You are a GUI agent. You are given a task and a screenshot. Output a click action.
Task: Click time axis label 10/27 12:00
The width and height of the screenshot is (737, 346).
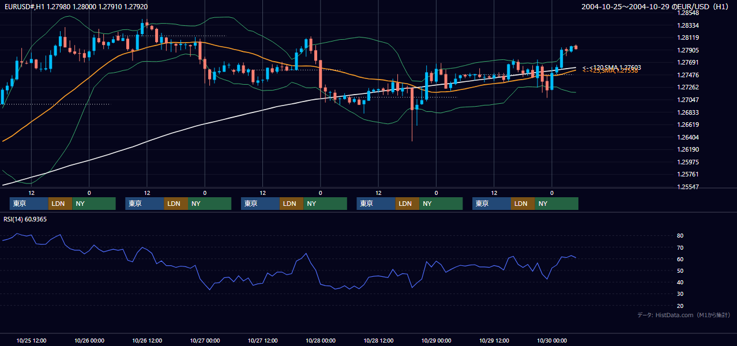click(263, 340)
